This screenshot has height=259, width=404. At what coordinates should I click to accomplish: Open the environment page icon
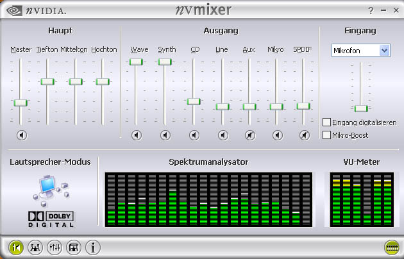pos(74,247)
